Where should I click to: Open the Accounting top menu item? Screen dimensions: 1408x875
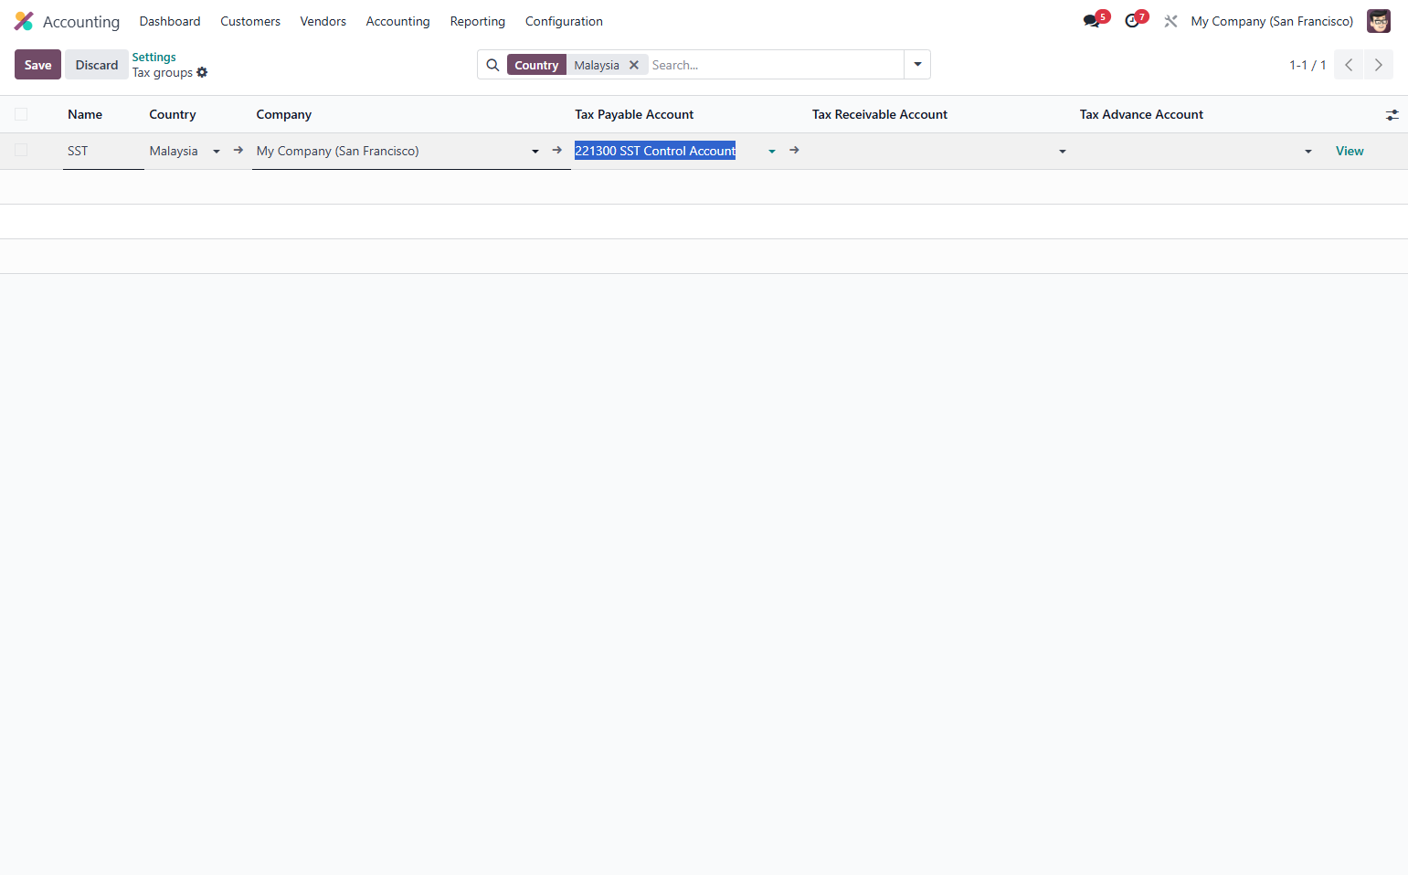click(398, 21)
